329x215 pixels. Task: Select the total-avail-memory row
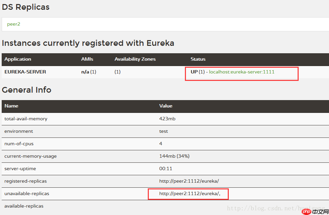(x=26, y=119)
